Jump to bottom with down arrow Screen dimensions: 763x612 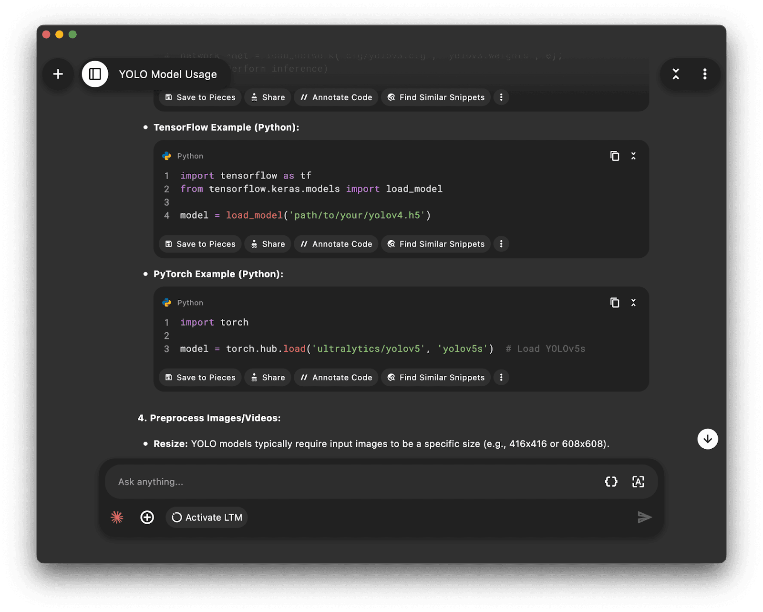tap(708, 439)
